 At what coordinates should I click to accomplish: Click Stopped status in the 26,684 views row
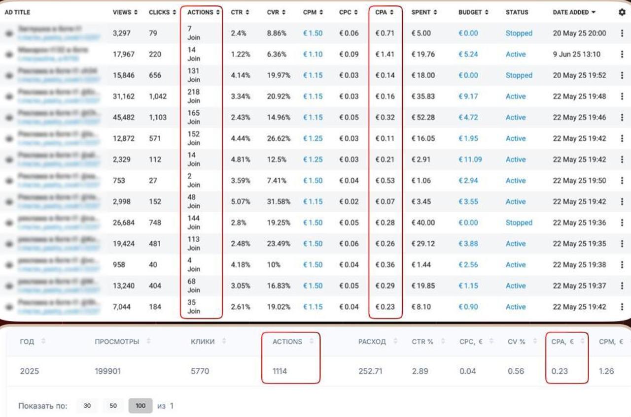coord(519,223)
